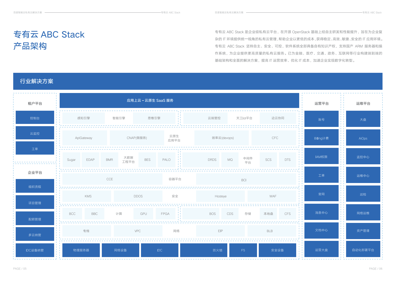
Task: Click the 边云协同 cell
Action: point(278,118)
